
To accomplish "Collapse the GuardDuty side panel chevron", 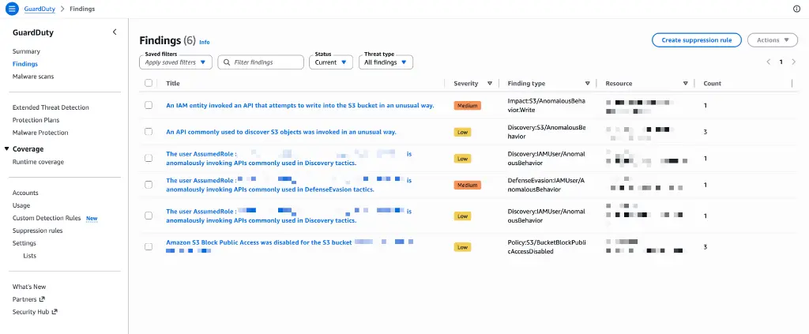I will [x=115, y=32].
